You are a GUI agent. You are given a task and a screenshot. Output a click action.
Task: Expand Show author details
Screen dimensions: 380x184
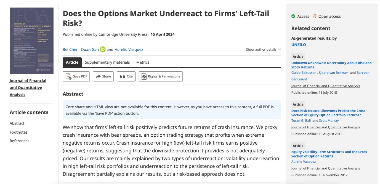click(x=263, y=50)
